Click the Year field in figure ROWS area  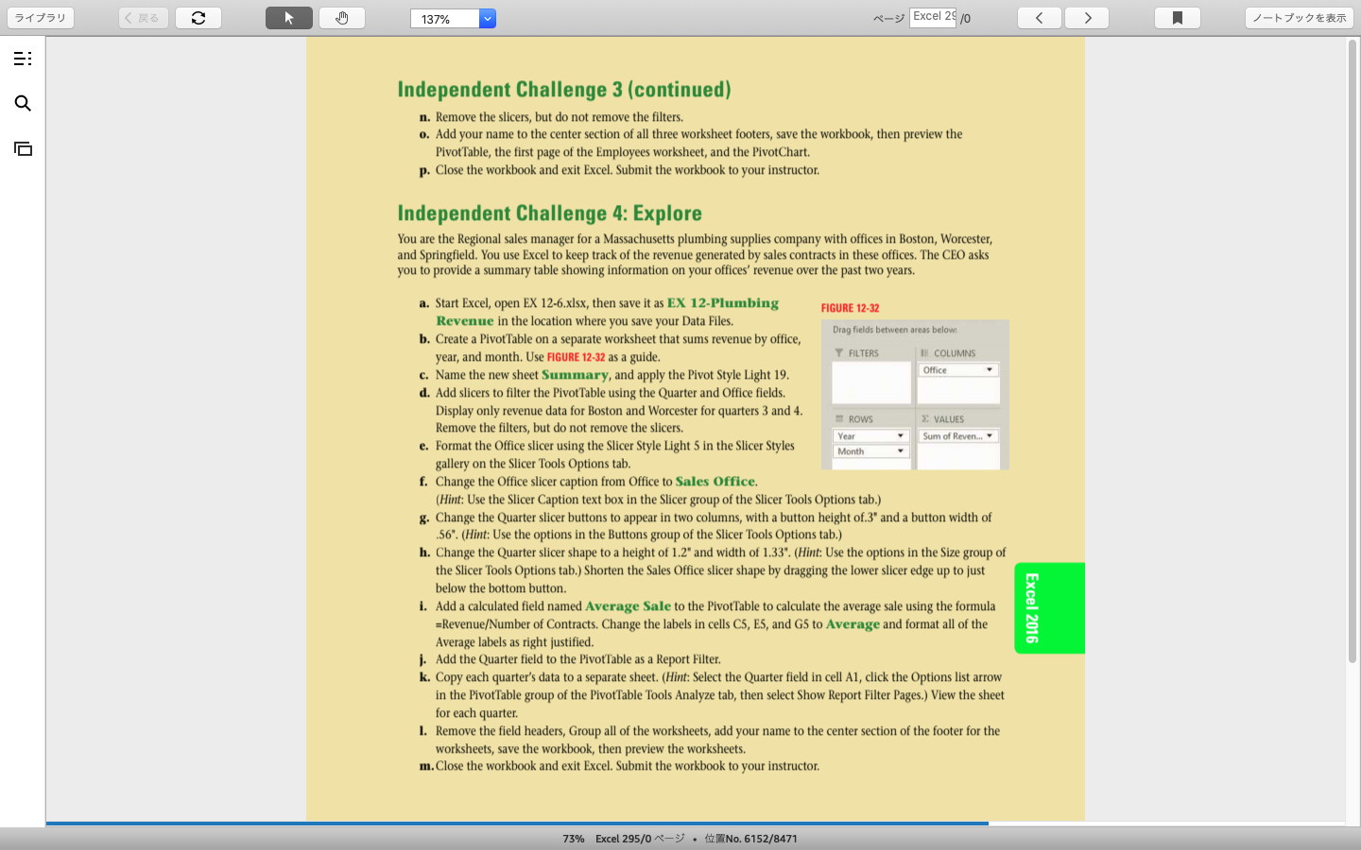tap(870, 436)
